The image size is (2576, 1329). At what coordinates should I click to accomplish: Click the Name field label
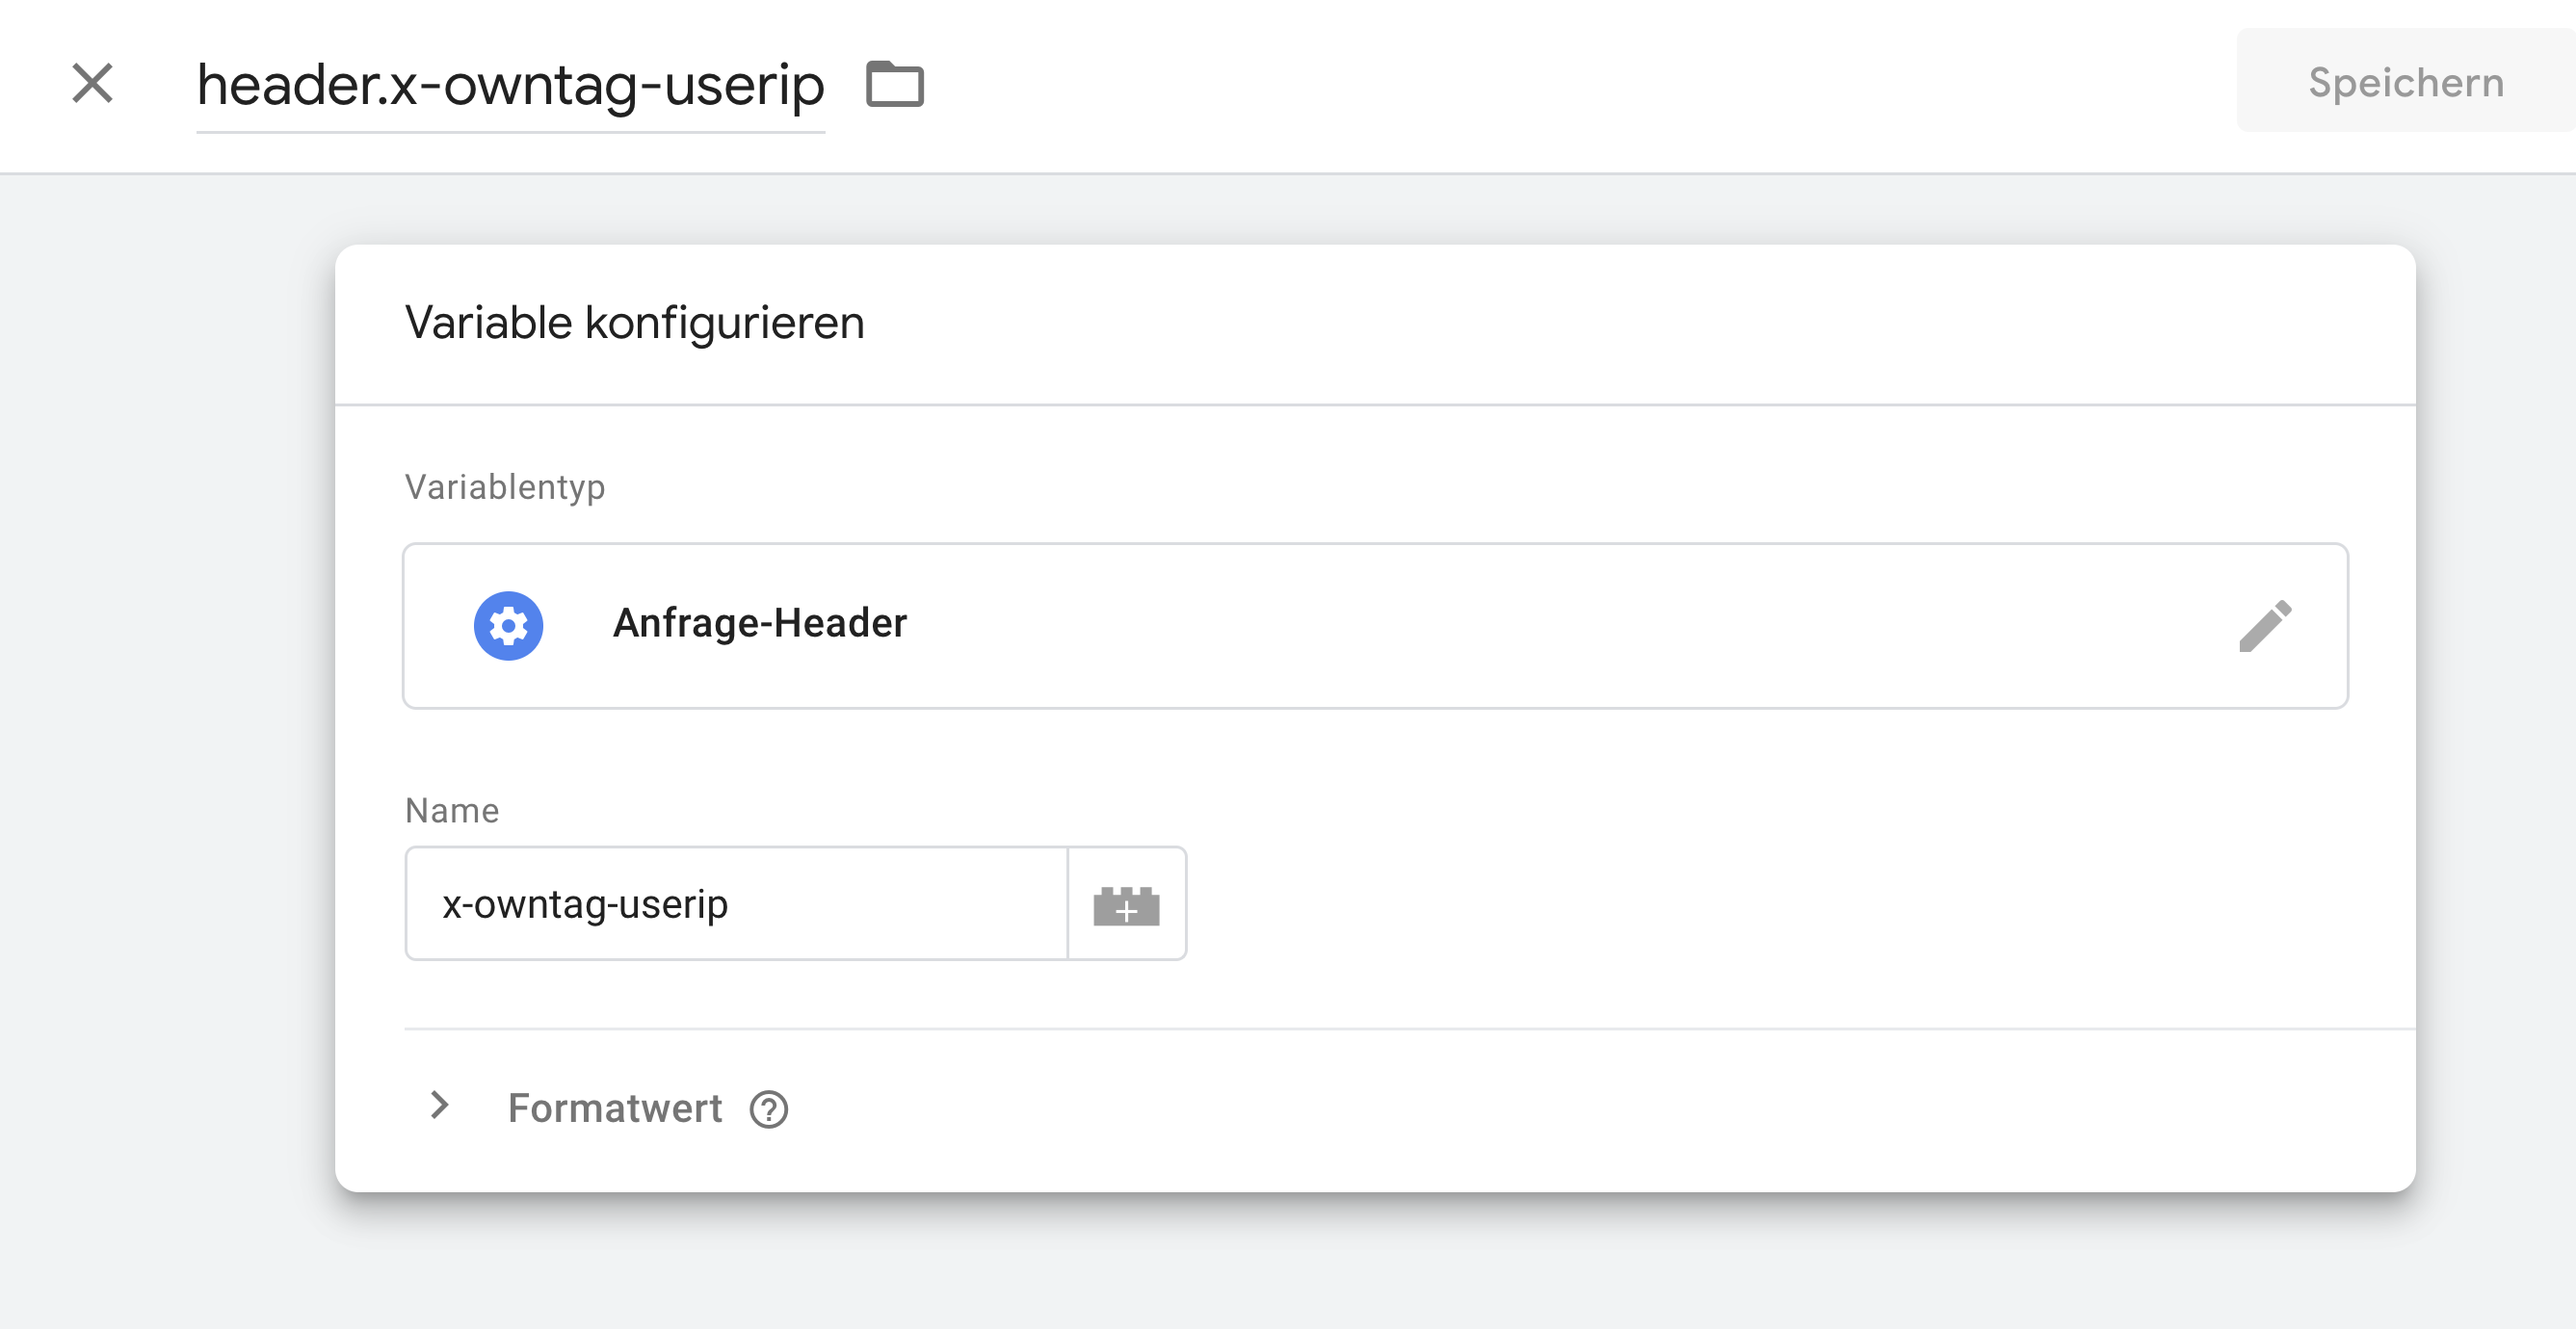[x=452, y=810]
